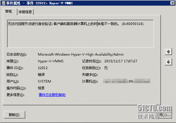176x123 pixels.
Task: Click the event properties title bar icon
Action: 3,3
